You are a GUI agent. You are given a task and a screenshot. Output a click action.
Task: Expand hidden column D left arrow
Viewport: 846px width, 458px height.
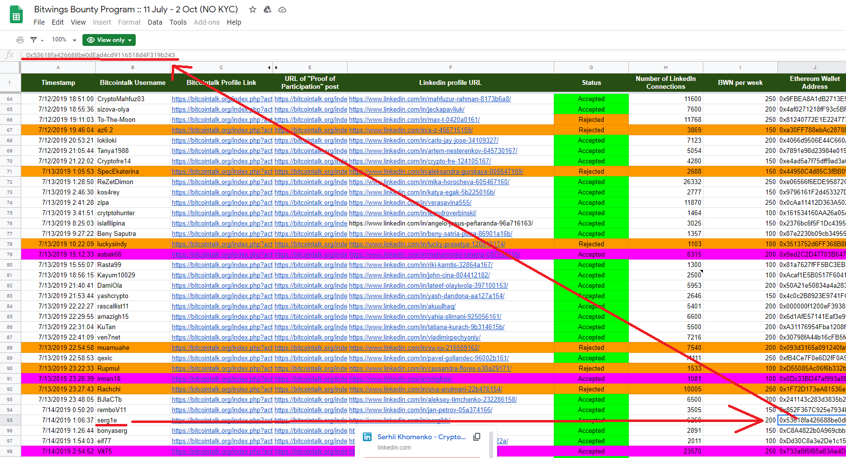click(x=269, y=67)
